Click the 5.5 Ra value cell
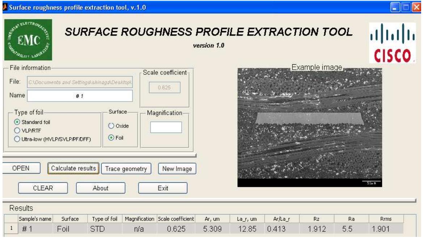The image size is (424, 238). point(351,229)
